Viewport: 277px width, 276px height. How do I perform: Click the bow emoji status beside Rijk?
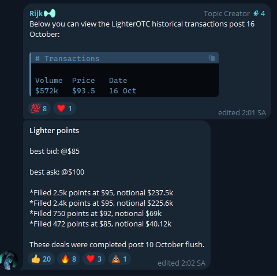50,13
